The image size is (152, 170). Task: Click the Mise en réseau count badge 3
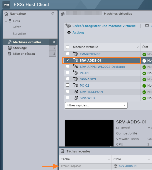click(x=52, y=54)
